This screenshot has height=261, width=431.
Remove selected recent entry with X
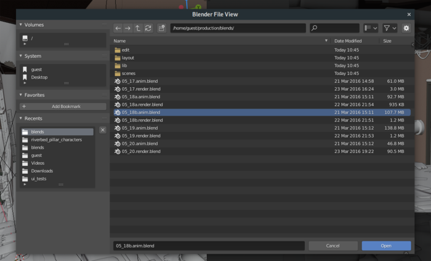pyautogui.click(x=103, y=130)
